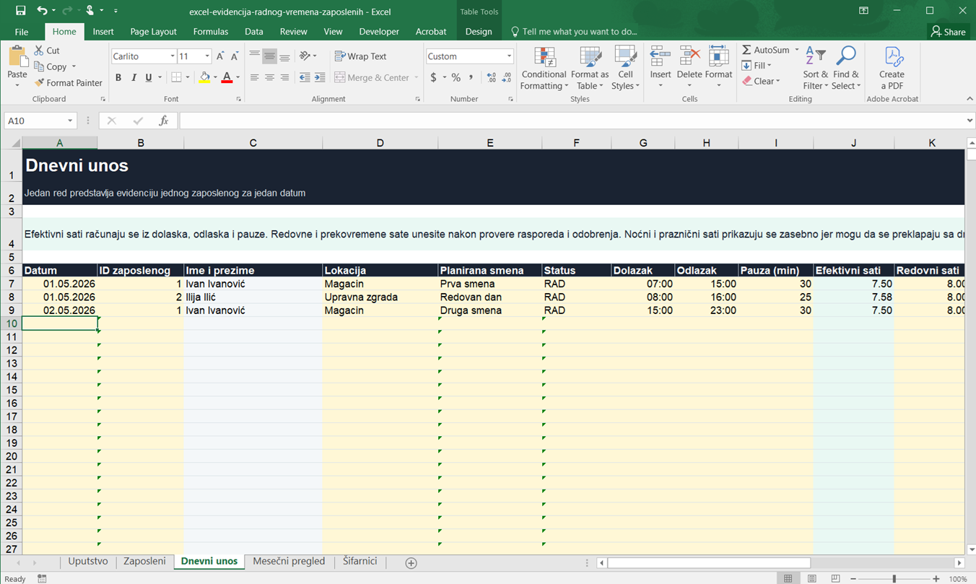Screen dimensions: 976x584
Task: Middle align cell content
Action: [x=269, y=56]
